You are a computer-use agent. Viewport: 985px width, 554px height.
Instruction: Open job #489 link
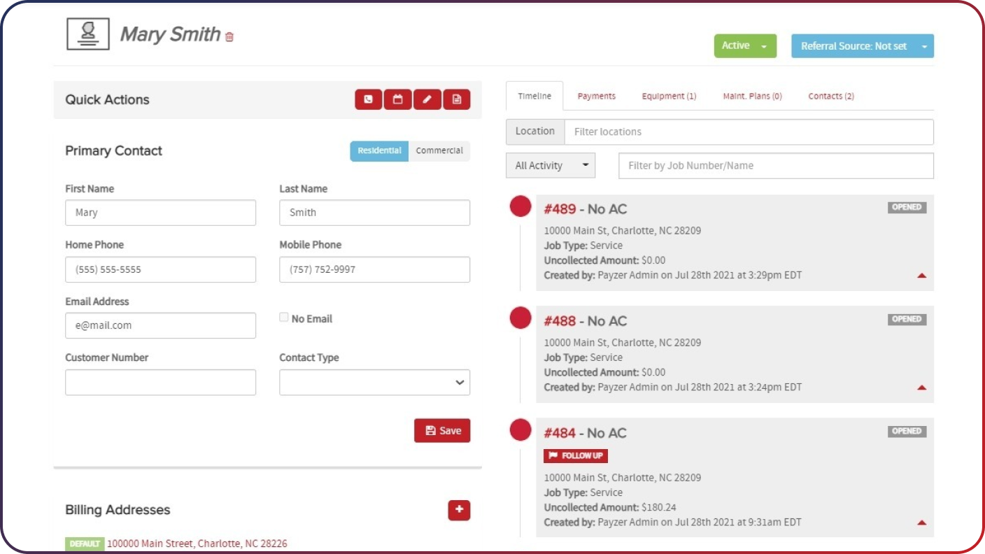[560, 209]
